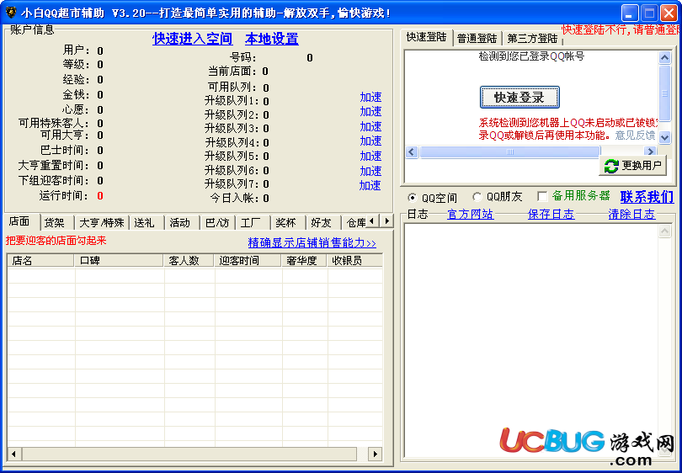The width and height of the screenshot is (682, 473).
Task: Click the 口碑 column header
Action: tap(119, 260)
